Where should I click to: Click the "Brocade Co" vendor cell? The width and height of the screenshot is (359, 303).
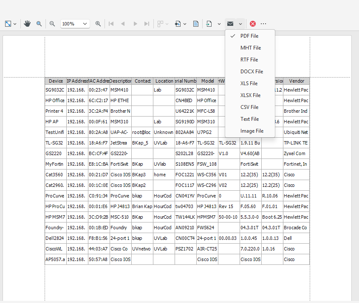[x=297, y=228]
